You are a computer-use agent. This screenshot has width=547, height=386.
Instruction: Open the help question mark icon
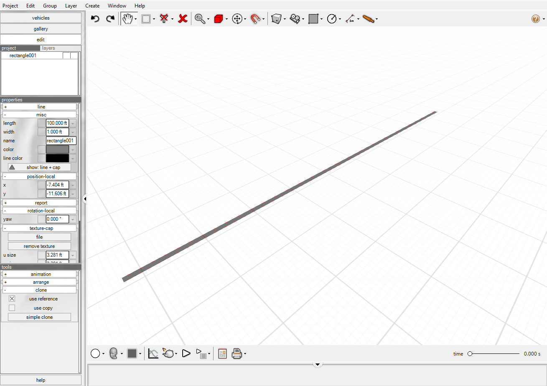(535, 19)
